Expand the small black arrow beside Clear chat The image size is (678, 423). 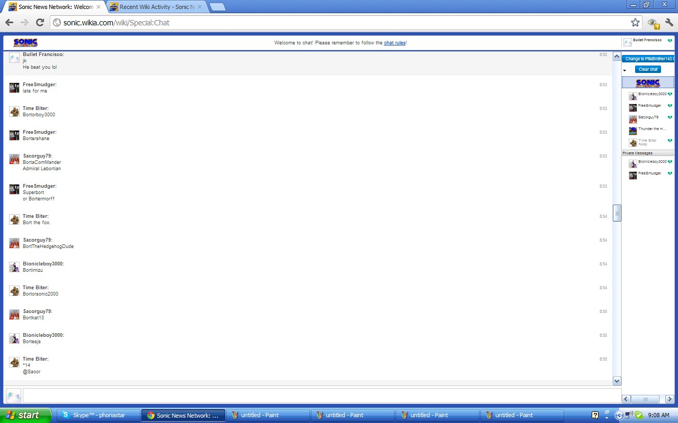coord(625,70)
